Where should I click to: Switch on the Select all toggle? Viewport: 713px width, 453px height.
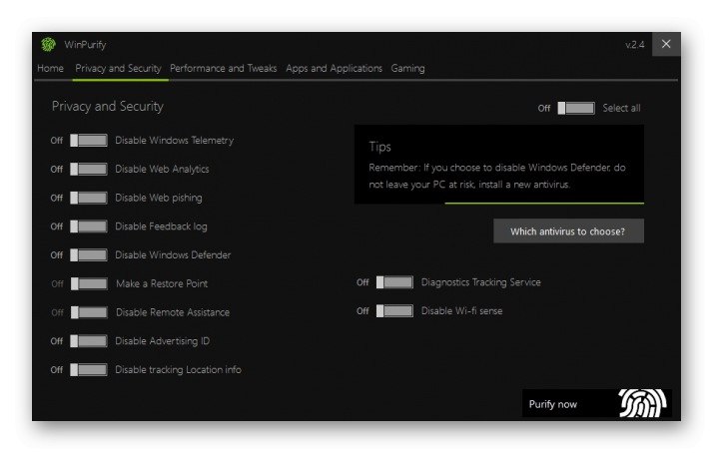pos(576,108)
